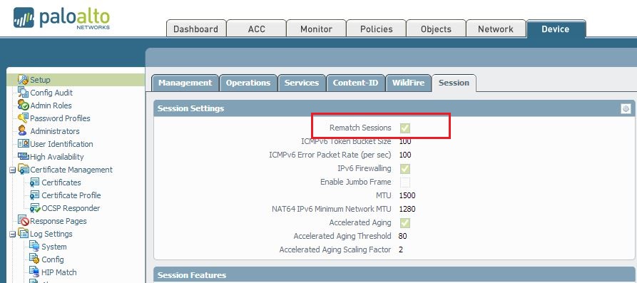Click the ICMPv6 Token Bucket Size value
The image size is (637, 283).
405,142
